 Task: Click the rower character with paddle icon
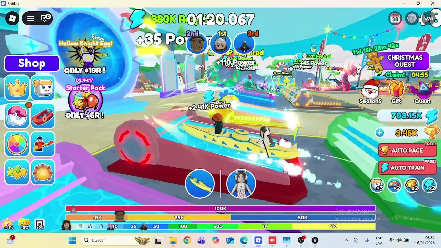(43, 144)
